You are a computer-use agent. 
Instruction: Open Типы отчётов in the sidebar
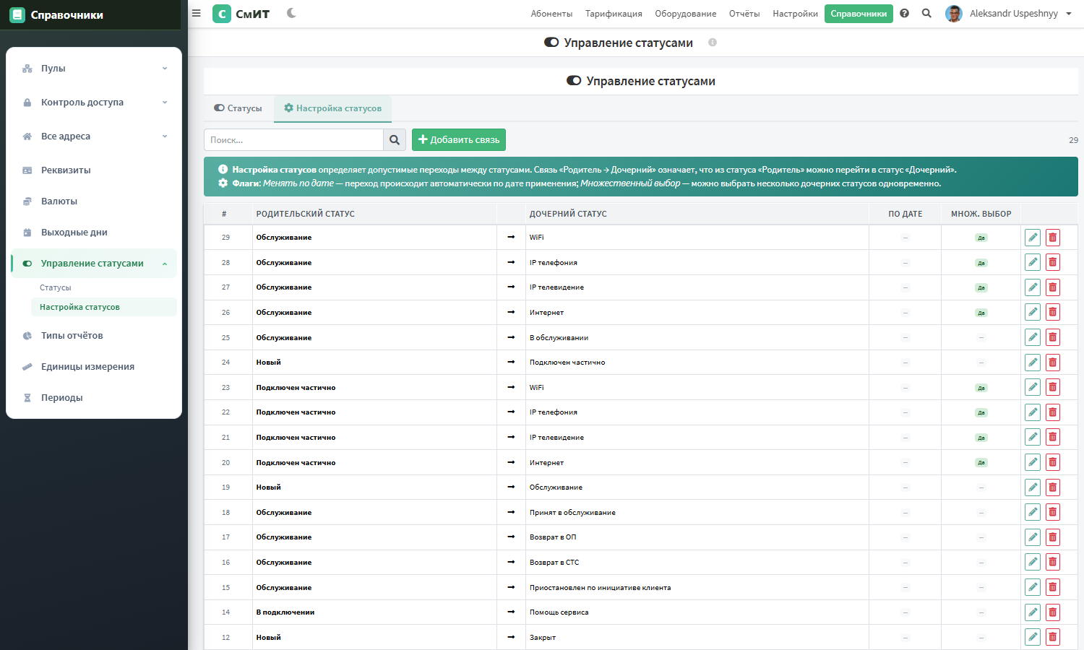(94, 336)
